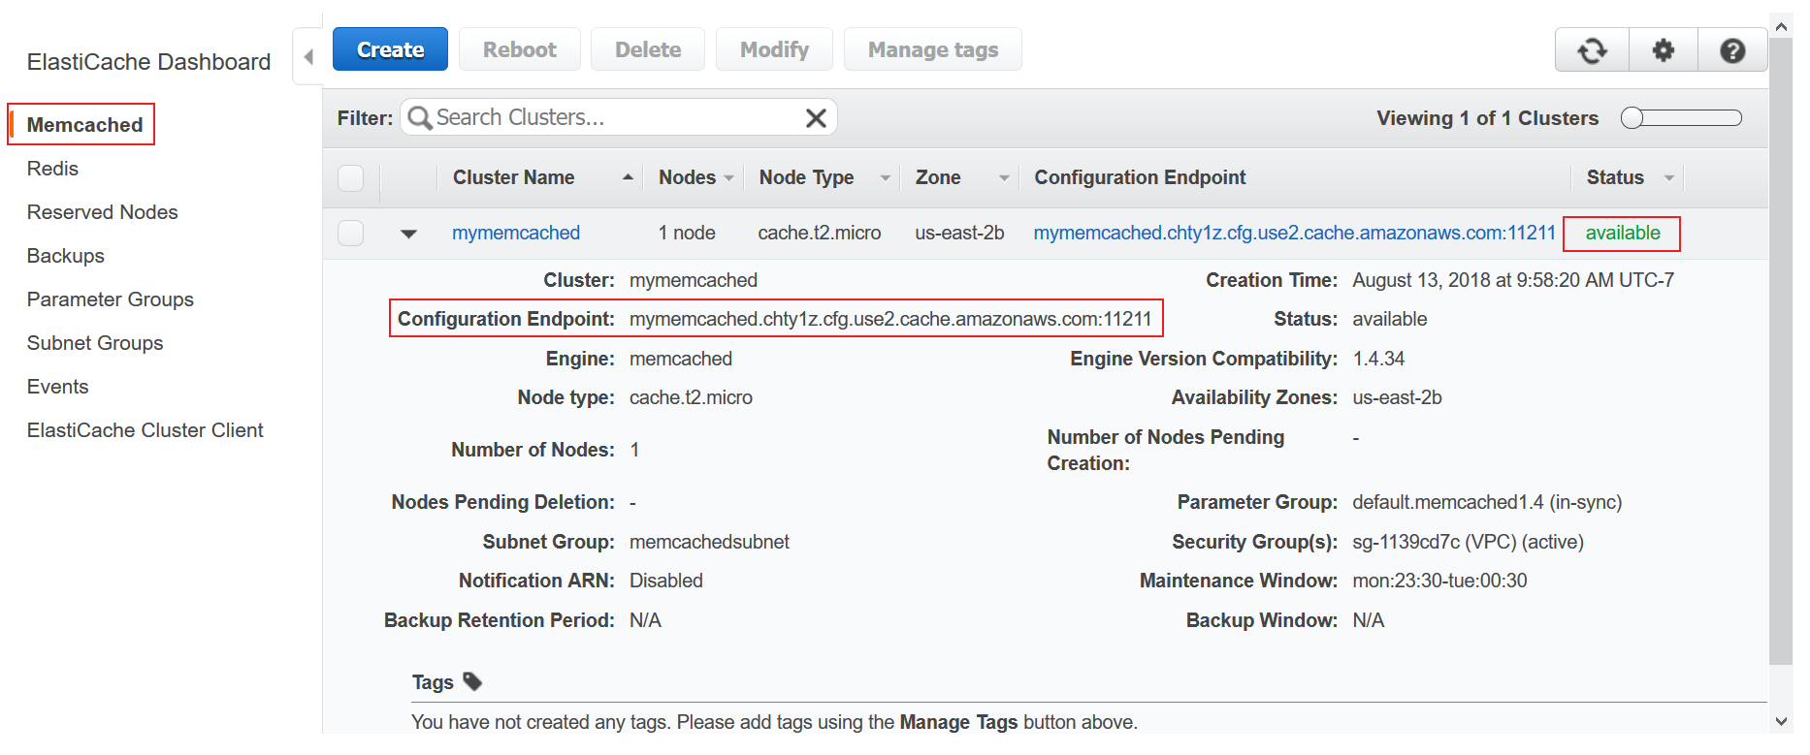
Task: Click the blue Create button
Action: pyautogui.click(x=390, y=49)
